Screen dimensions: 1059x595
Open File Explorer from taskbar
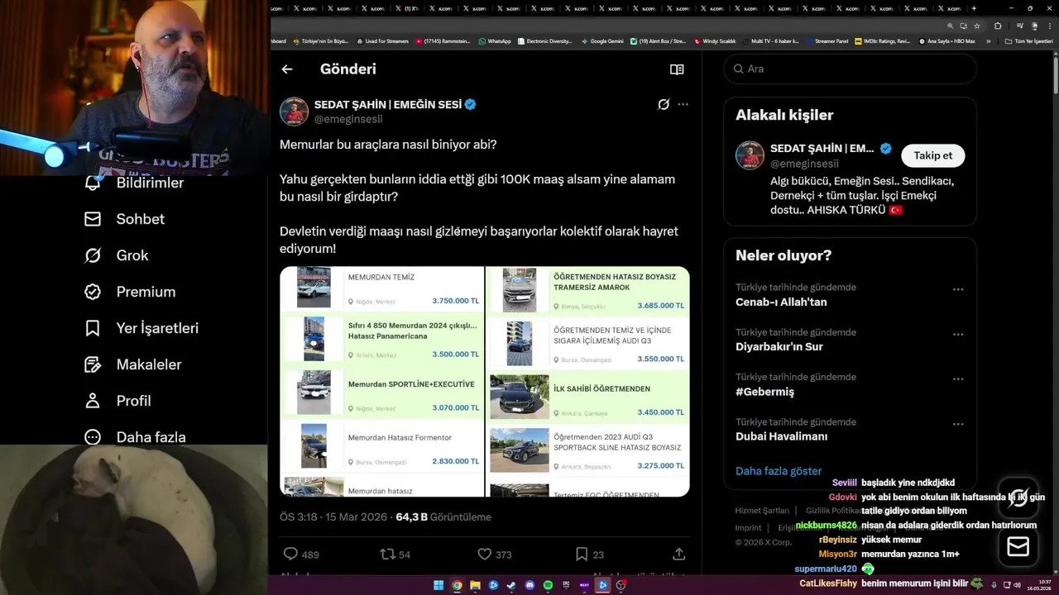475,585
